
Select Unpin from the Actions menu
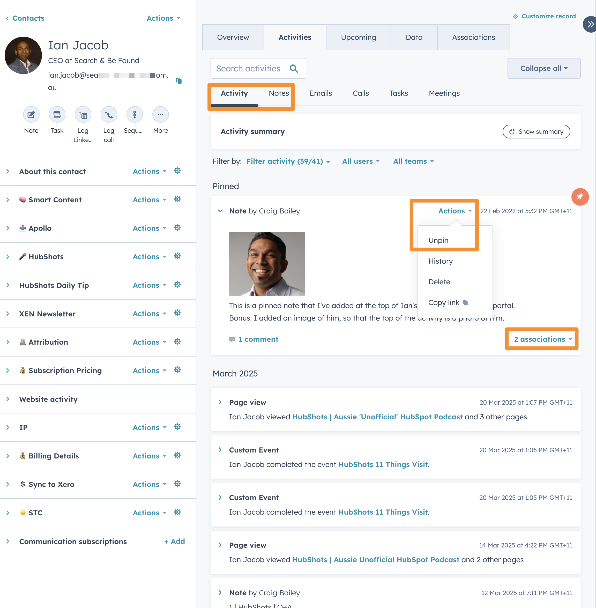click(438, 240)
